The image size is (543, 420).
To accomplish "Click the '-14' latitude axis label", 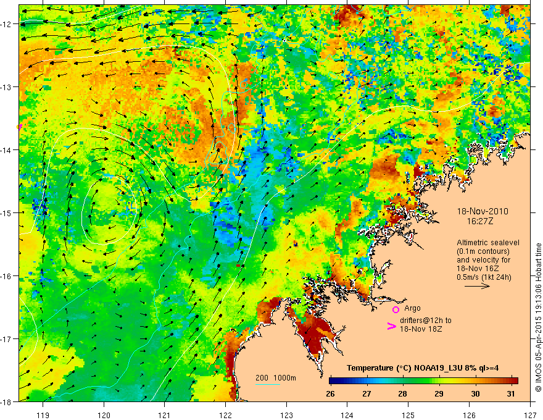I will point(6,150).
